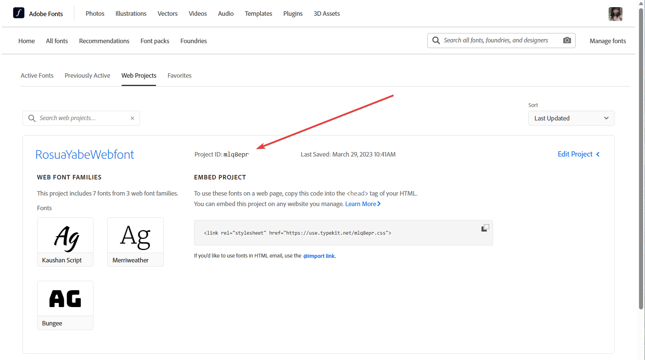Switch to the Active Fonts tab
Viewport: 645px width, 360px height.
click(37, 75)
